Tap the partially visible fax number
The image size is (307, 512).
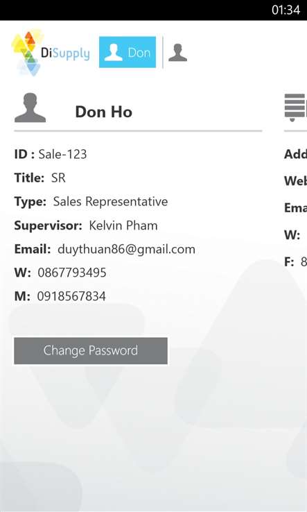pyautogui.click(x=304, y=262)
